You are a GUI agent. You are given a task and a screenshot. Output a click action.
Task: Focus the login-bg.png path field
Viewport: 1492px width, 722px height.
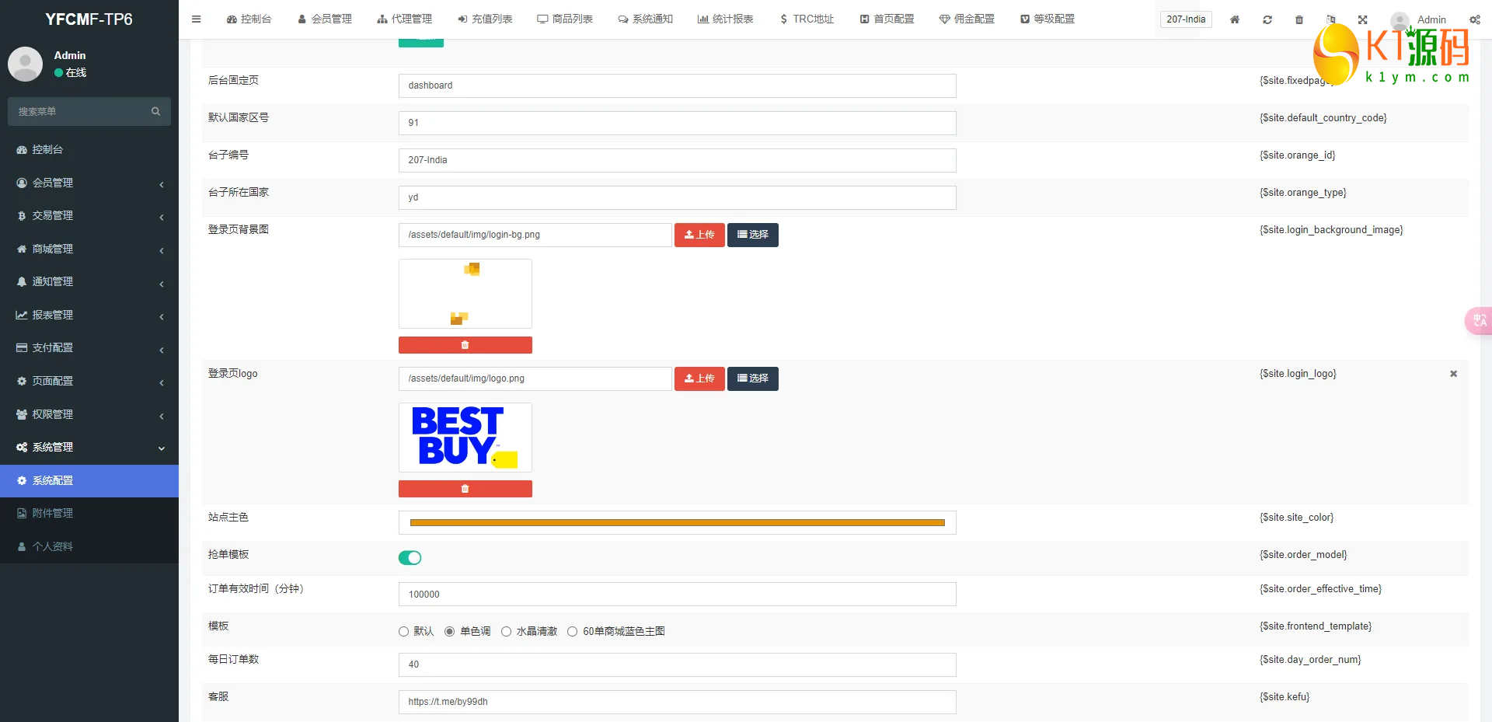tap(535, 235)
